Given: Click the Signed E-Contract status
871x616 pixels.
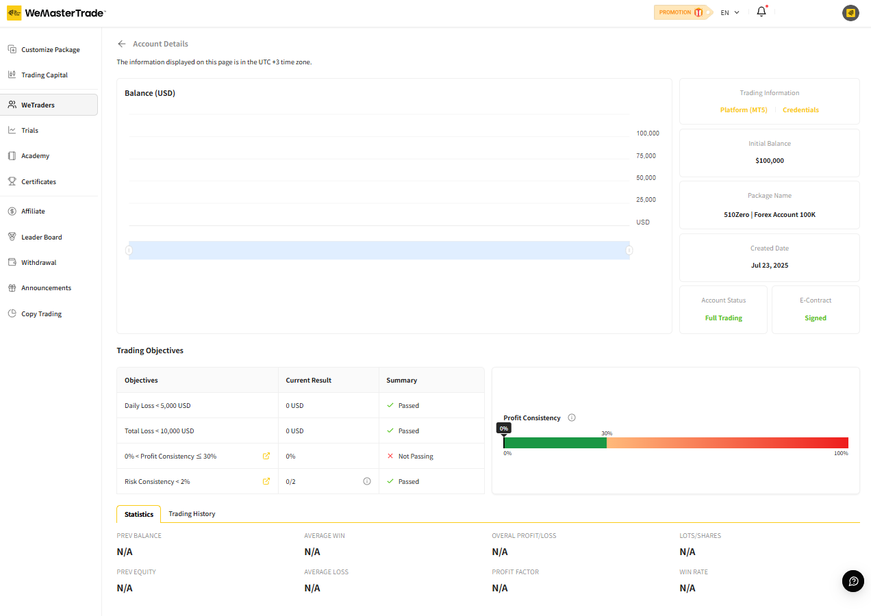Looking at the screenshot, I should tap(816, 318).
